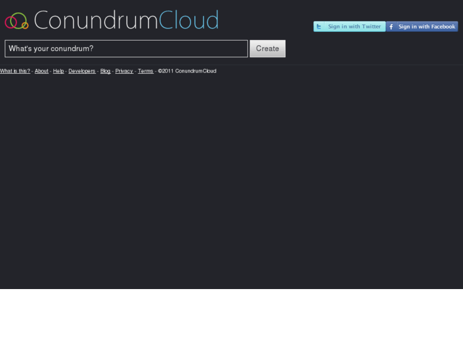
Task: Click the Twitter bird icon
Action: pyautogui.click(x=319, y=27)
